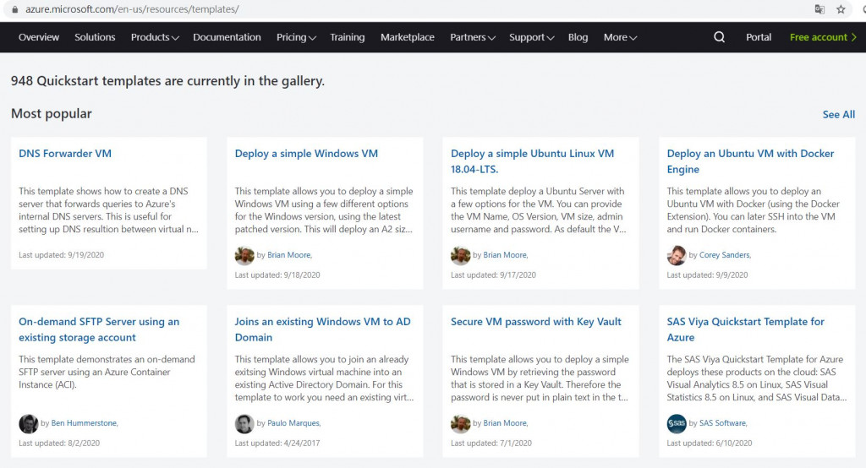Open Secure VM password with Key Vault
866x468 pixels.
pos(535,322)
